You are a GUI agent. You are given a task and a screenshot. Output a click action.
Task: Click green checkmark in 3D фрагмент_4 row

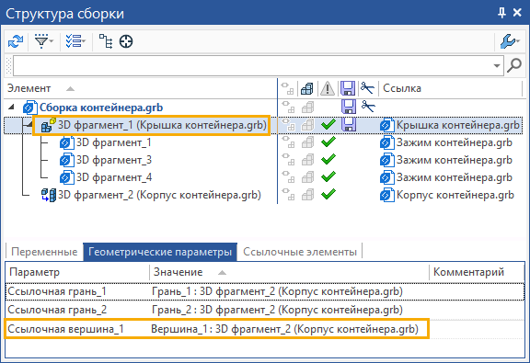(x=328, y=177)
